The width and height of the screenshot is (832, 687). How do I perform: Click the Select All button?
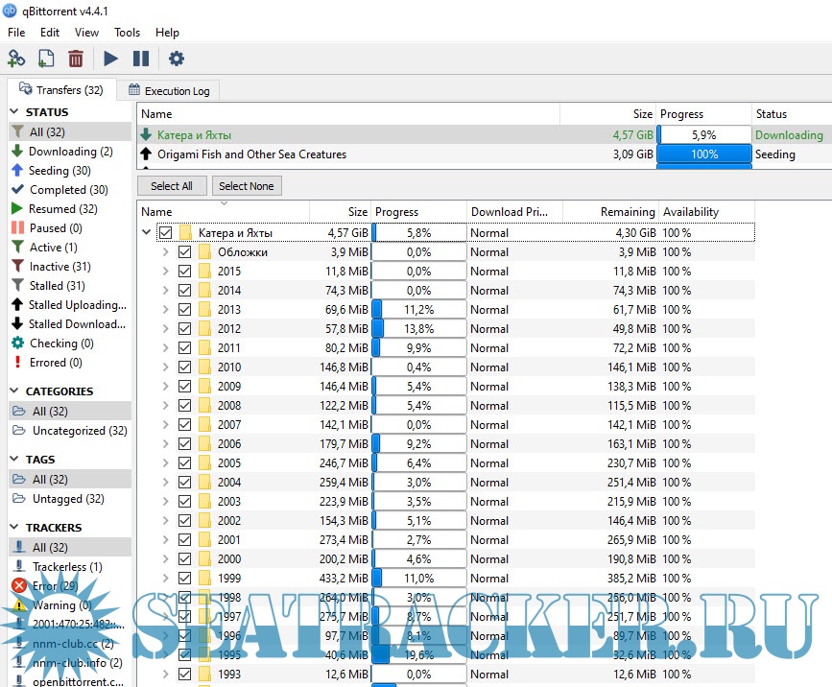(x=172, y=186)
